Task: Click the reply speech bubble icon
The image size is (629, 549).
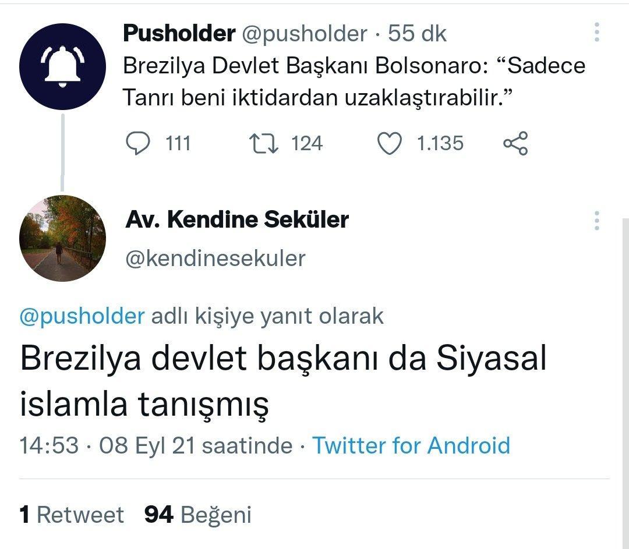Action: 137,143
